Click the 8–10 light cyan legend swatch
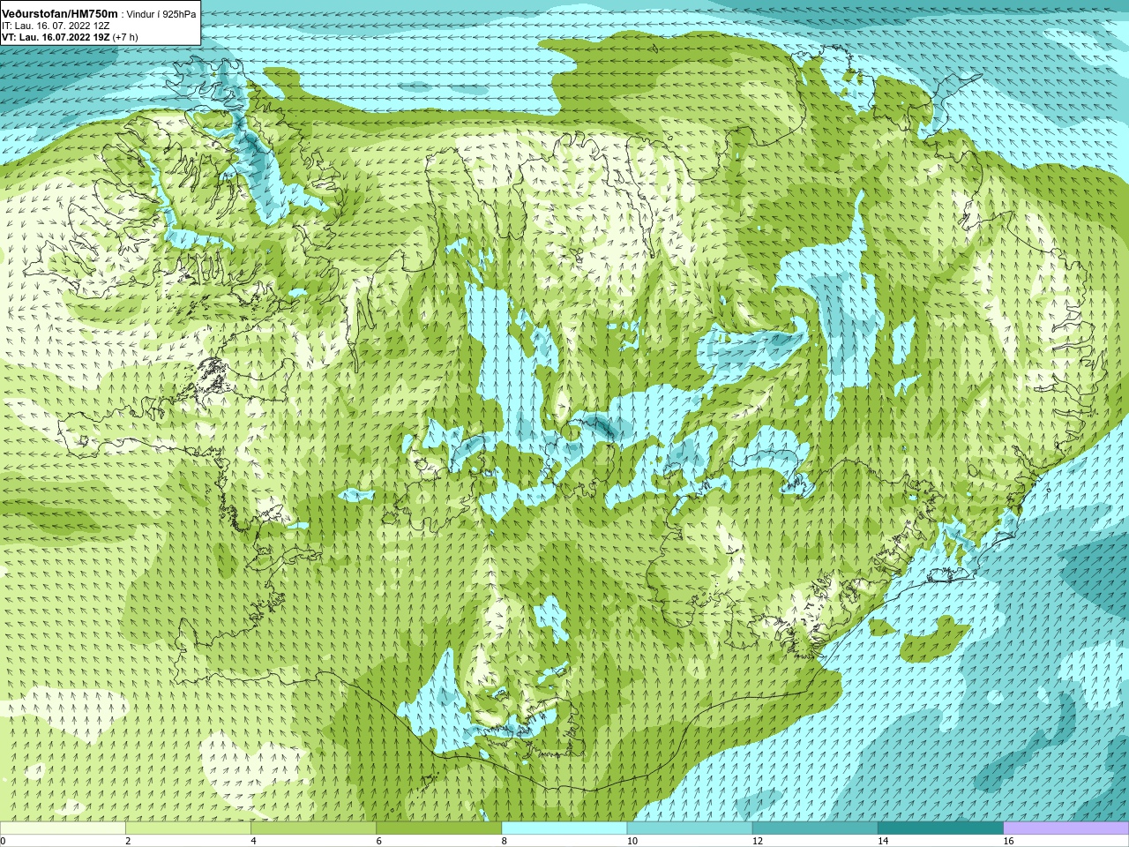This screenshot has height=847, width=1129. (564, 828)
